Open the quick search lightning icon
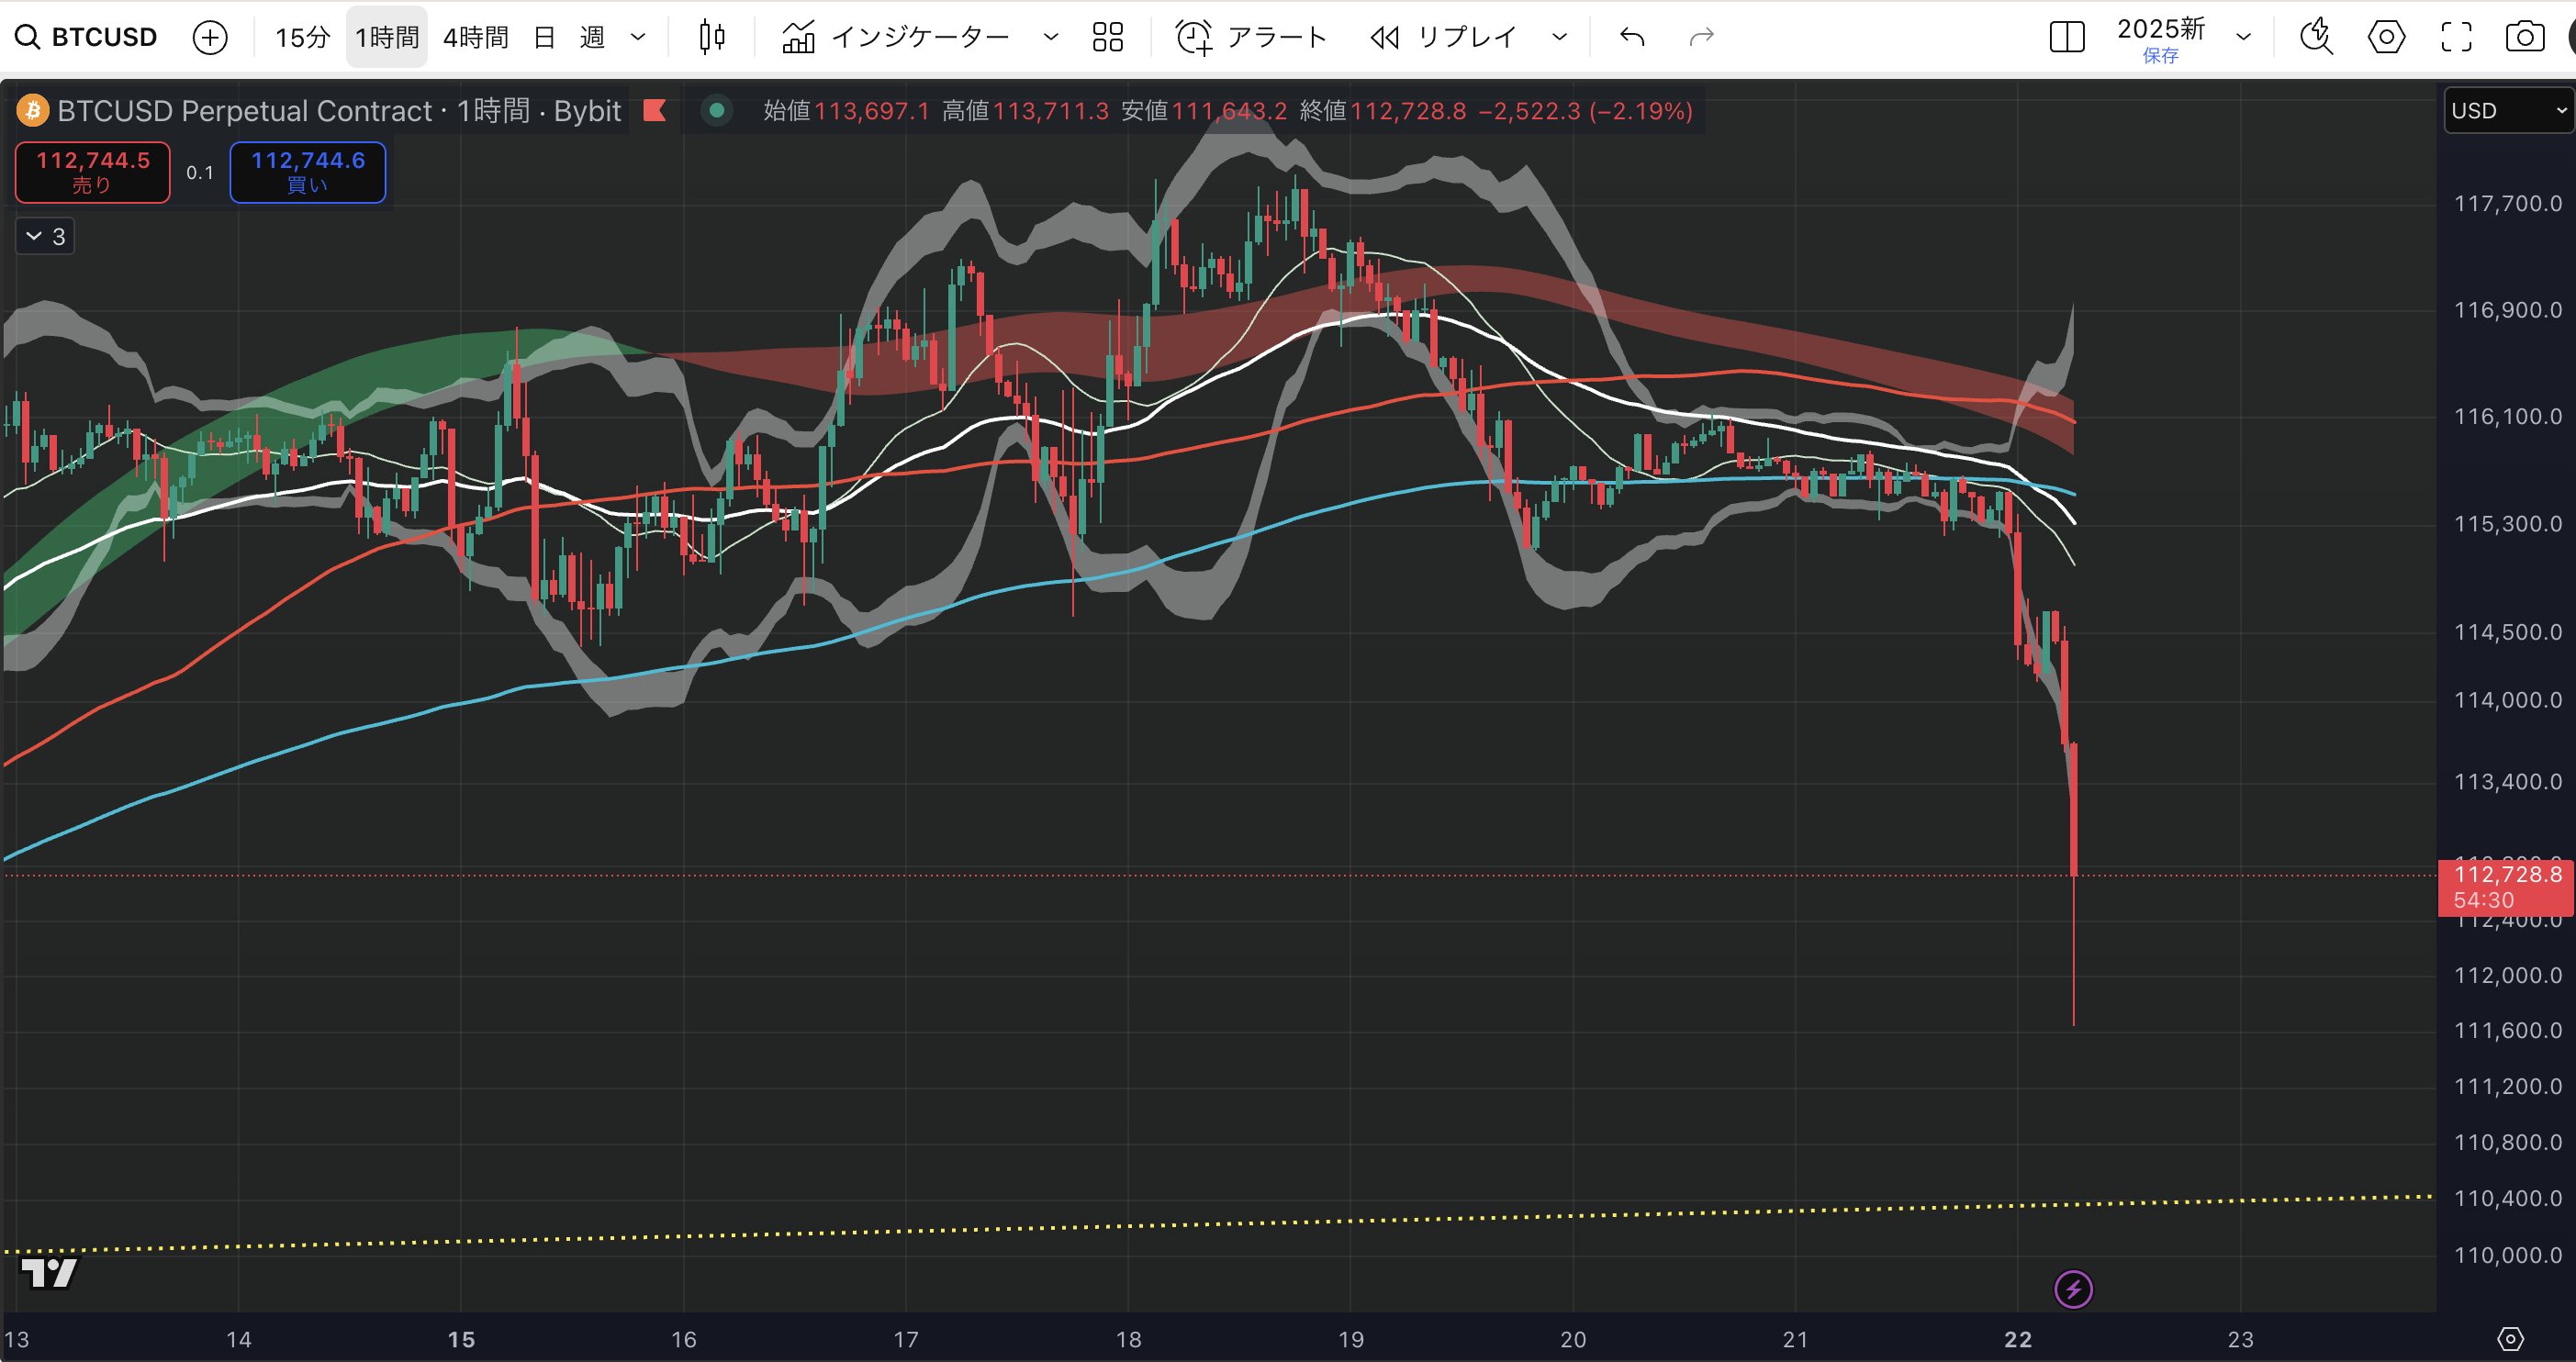Viewport: 2576px width, 1362px height. 2316,37
